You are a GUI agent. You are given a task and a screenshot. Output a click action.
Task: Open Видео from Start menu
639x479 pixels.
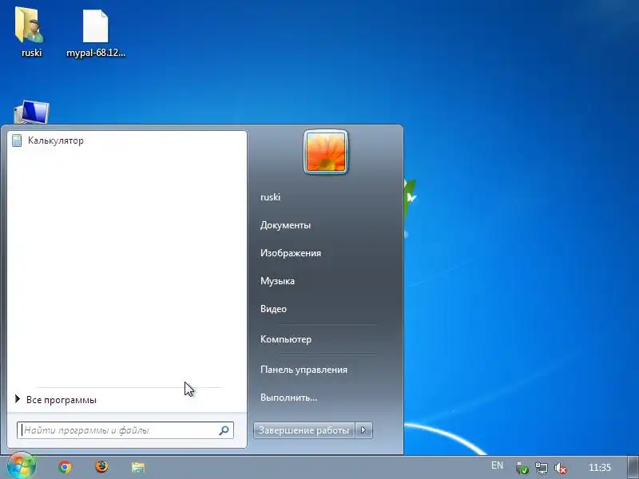click(273, 309)
